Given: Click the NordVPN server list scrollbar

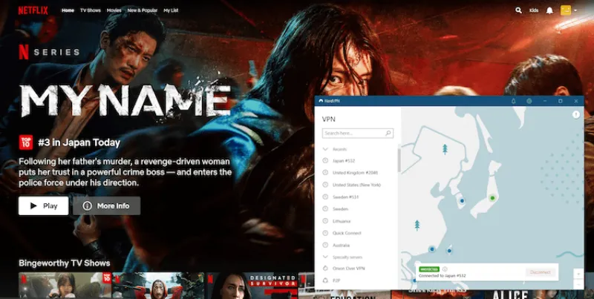Looking at the screenshot, I should click(x=399, y=160).
